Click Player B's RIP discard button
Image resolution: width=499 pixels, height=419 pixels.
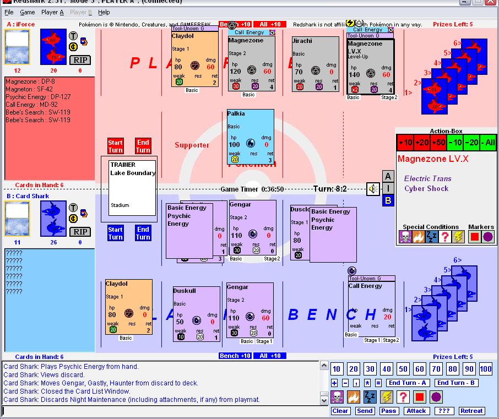pos(80,232)
